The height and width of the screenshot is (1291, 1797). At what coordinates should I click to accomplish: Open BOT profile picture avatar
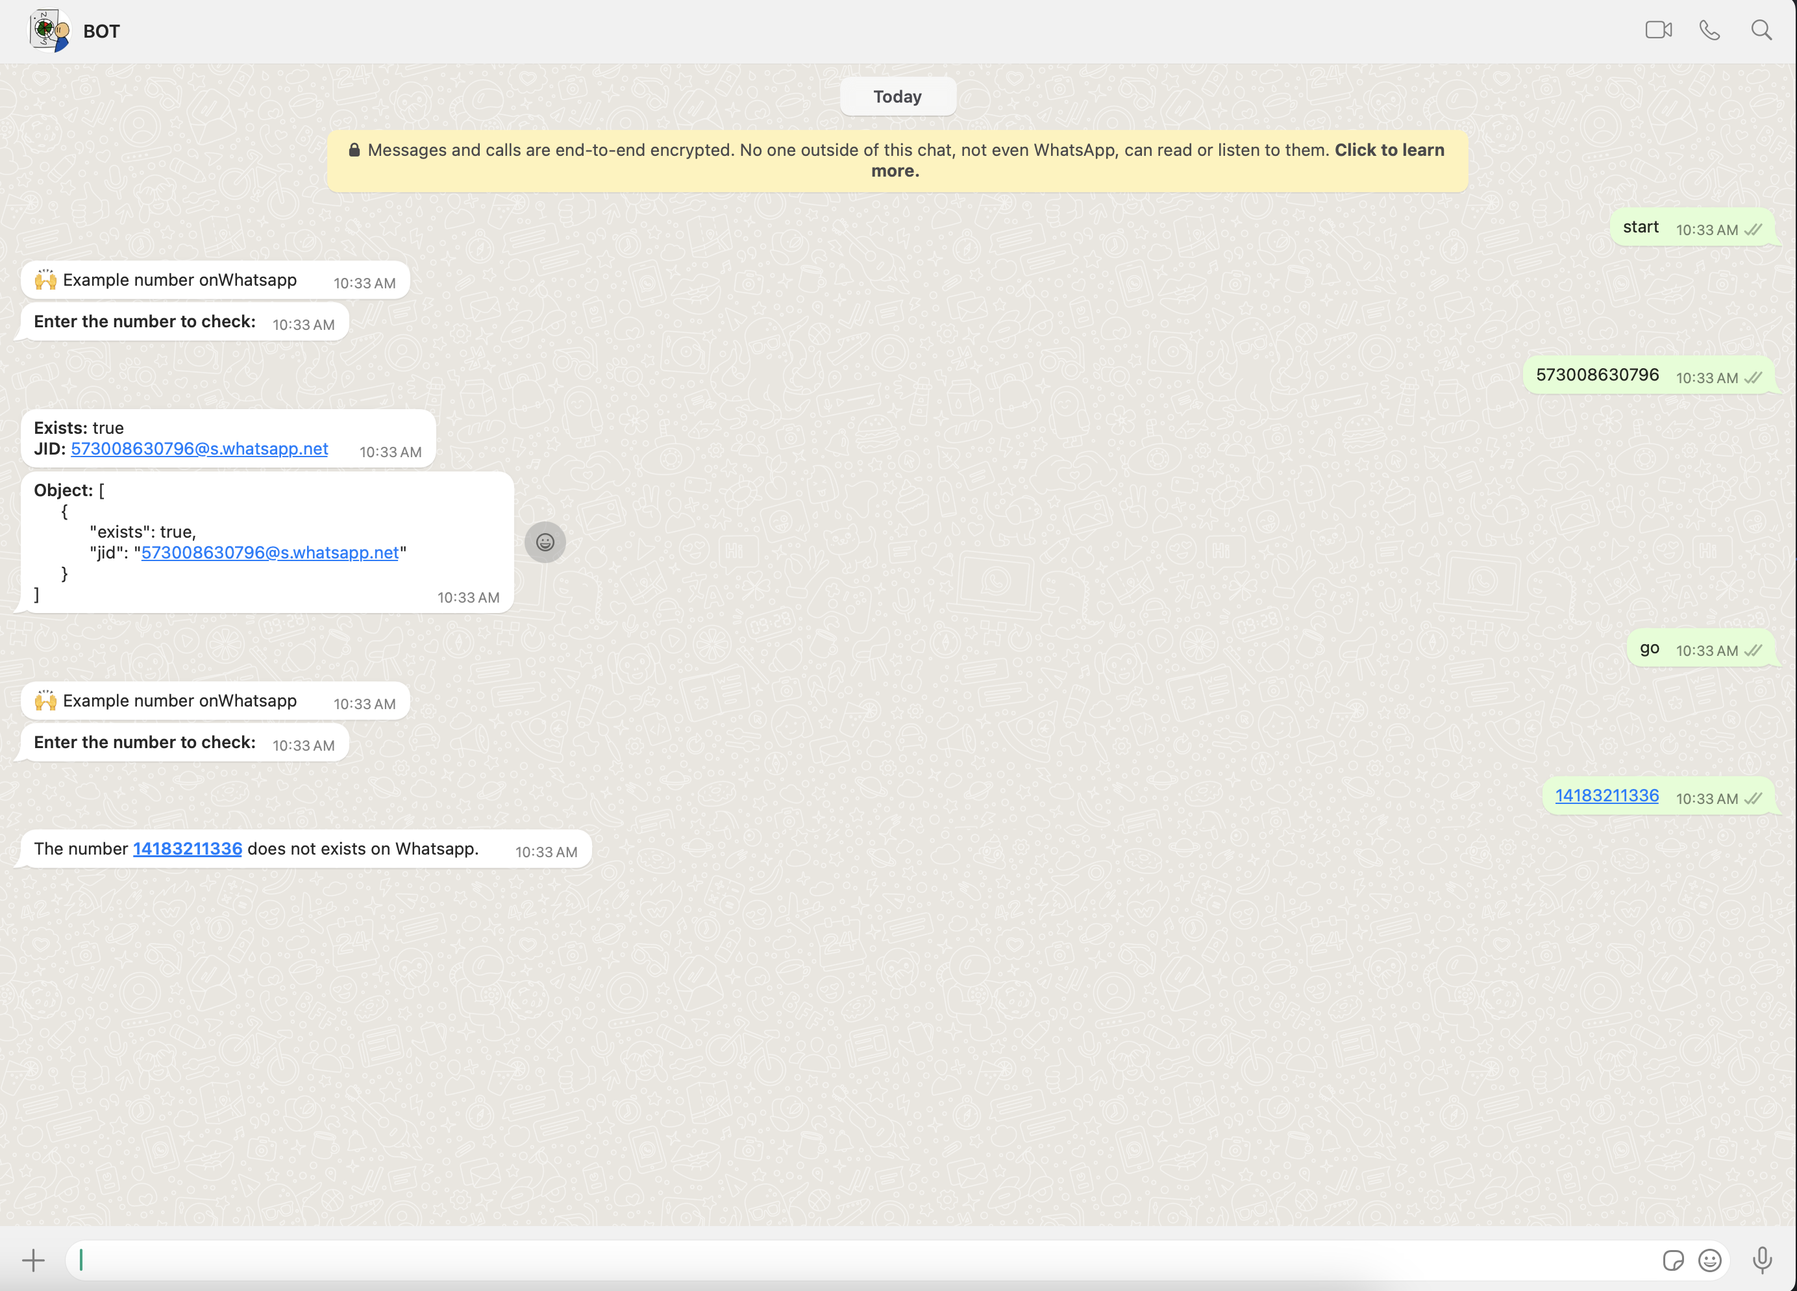point(49,31)
